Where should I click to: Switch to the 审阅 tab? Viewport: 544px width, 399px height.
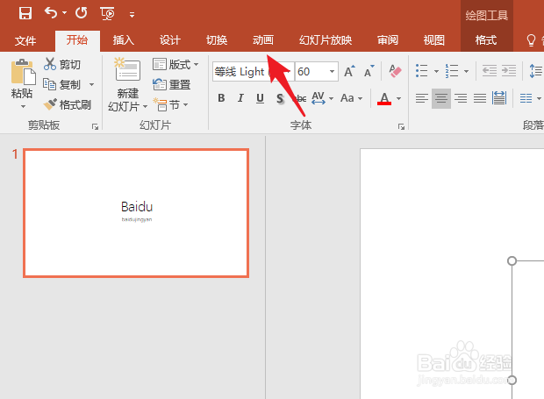[x=388, y=40]
